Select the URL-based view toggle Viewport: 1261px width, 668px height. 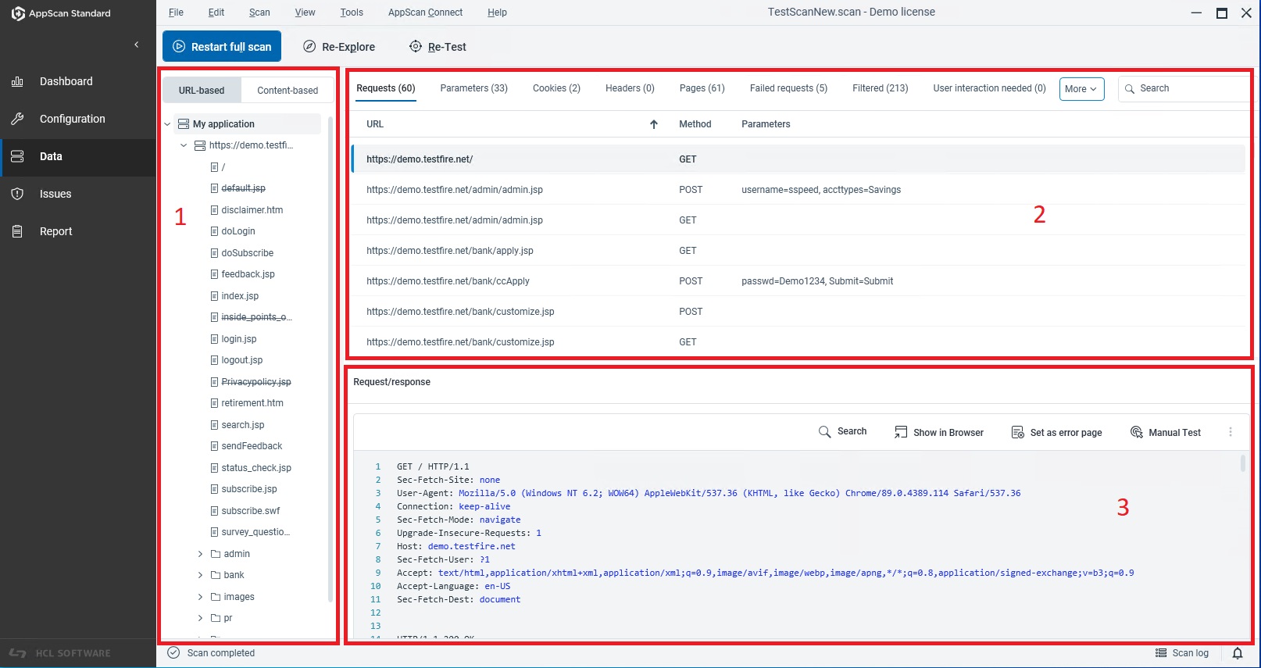(x=202, y=91)
